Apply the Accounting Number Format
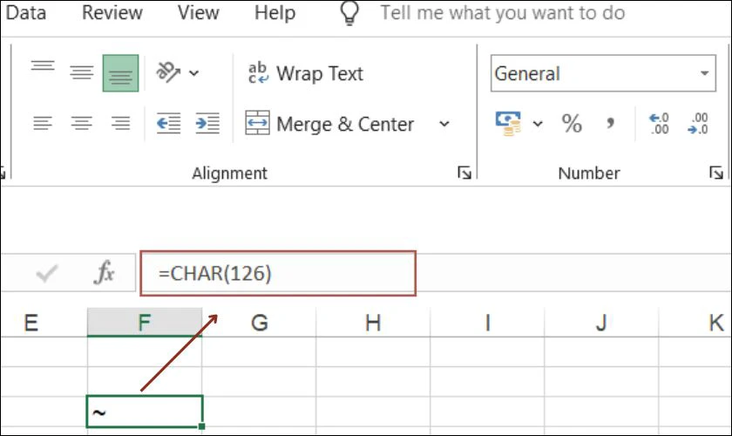Image resolution: width=732 pixels, height=436 pixels. pos(508,123)
